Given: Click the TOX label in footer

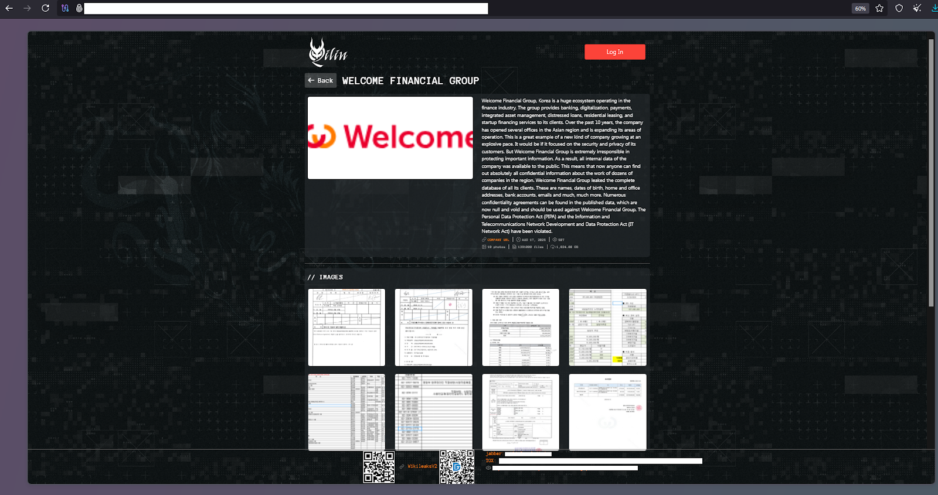Looking at the screenshot, I should point(490,461).
